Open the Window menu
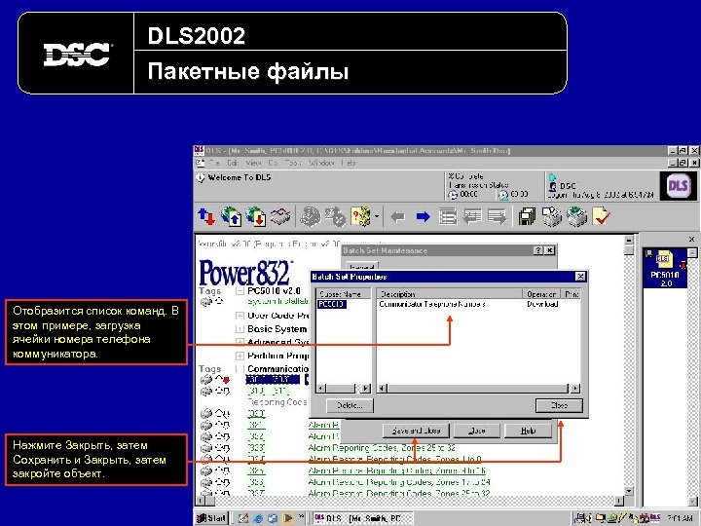 click(321, 163)
